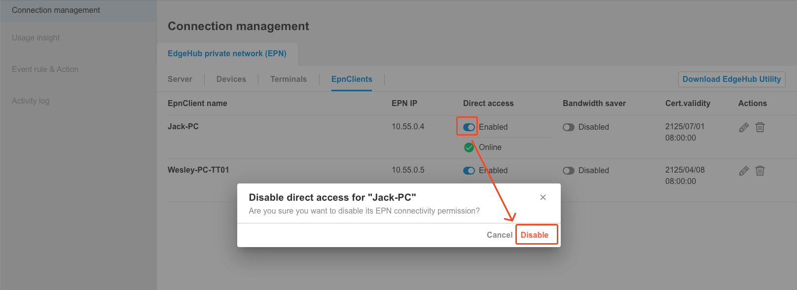The width and height of the screenshot is (797, 290).
Task: Disable direct access for Wesley-PC-TT01
Action: coord(469,170)
